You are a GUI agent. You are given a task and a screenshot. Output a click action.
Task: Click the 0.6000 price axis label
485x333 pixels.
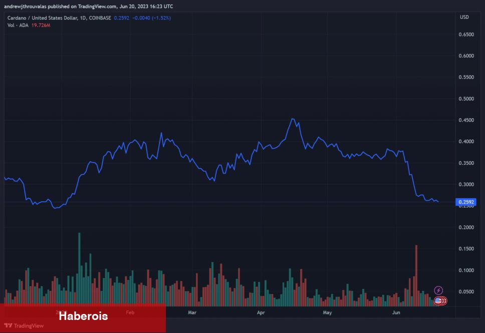click(x=466, y=56)
